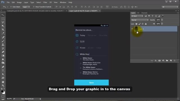Screen dimensions: 180x101
Task: Switch to Galaxy01.psd document tab
Action: click(x=36, y=11)
